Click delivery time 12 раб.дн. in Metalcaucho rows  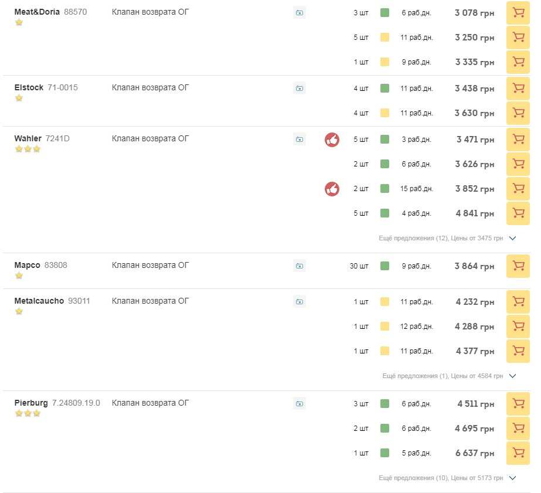(x=416, y=327)
